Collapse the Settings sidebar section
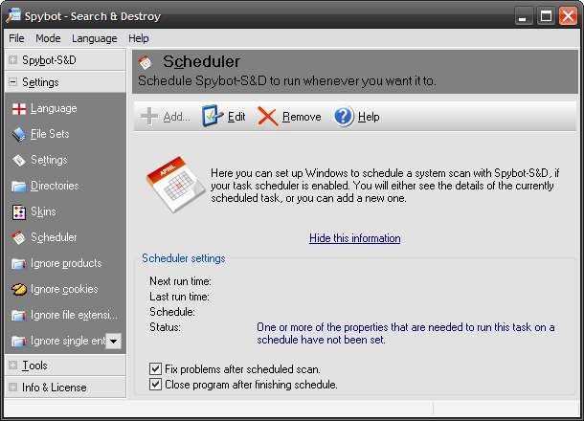 point(13,82)
